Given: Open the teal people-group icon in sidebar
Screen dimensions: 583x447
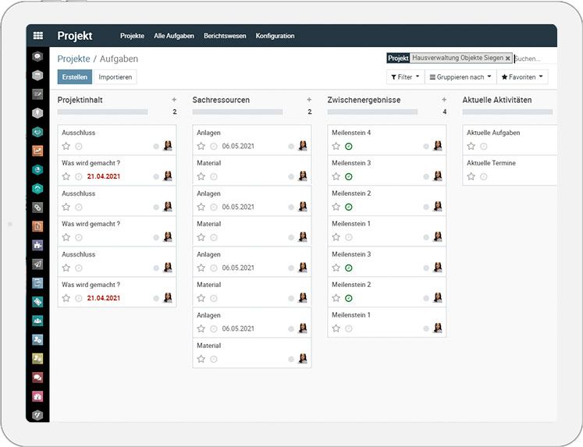Looking at the screenshot, I should 37,321.
